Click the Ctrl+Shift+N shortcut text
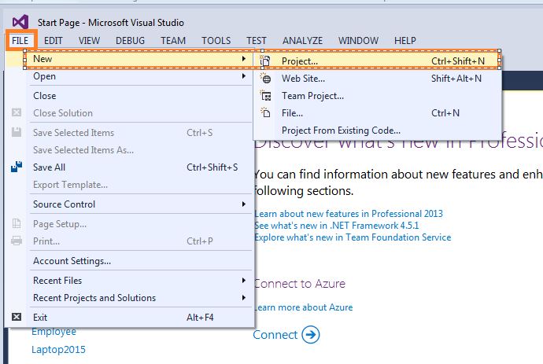 [458, 61]
